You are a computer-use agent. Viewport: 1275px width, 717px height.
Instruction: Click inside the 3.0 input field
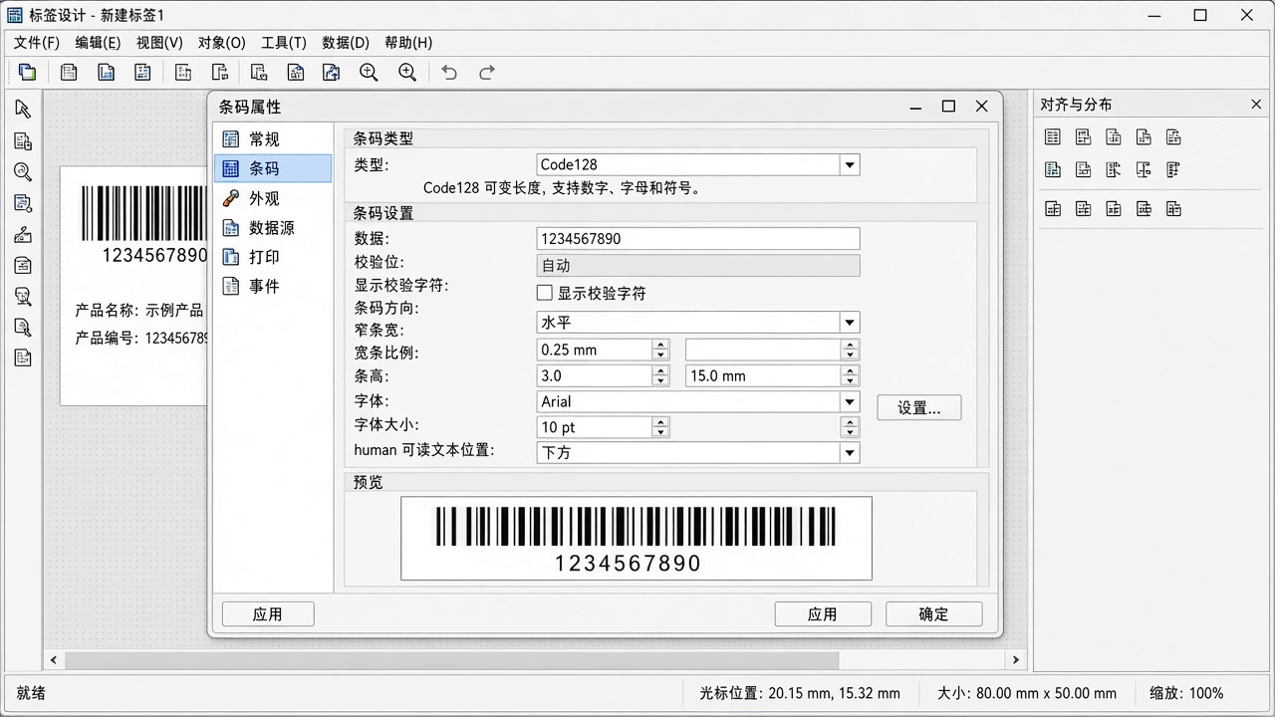[x=594, y=376]
